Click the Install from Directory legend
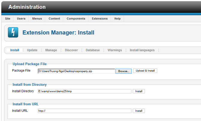Screen dimensions: 201x121 click(x=30, y=84)
